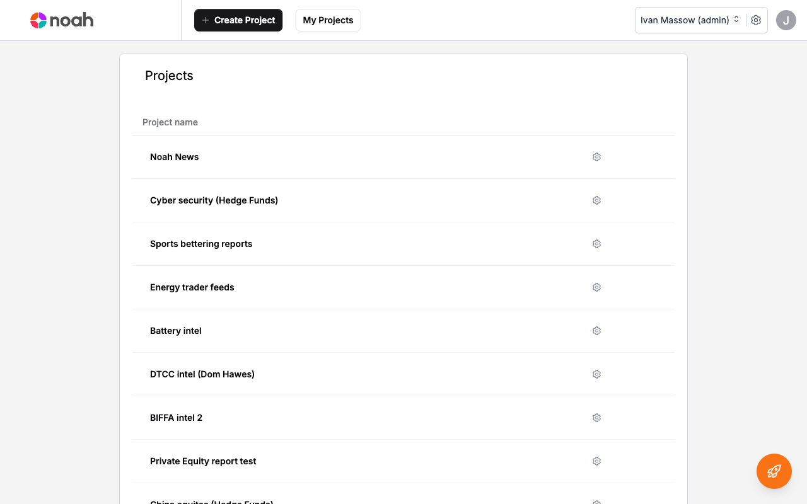Open the Battery intel project
The height and width of the screenshot is (504, 807).
click(x=175, y=330)
